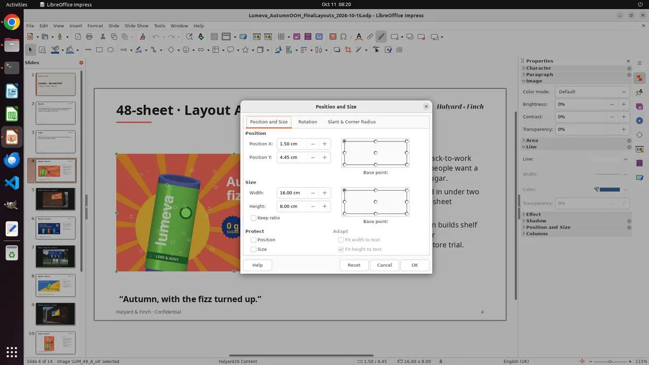Select bottom-left base point for Position
The height and width of the screenshot is (365, 649).
(x=344, y=164)
